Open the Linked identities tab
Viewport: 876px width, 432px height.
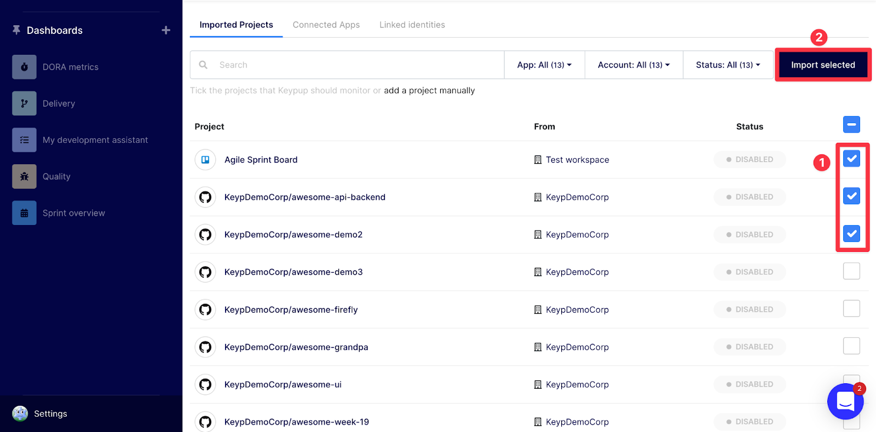(412, 25)
